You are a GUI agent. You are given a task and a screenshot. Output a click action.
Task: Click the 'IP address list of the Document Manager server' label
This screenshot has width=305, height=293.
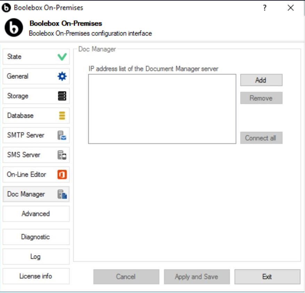click(x=154, y=69)
